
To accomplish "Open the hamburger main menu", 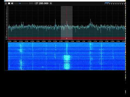I will [6, 3].
